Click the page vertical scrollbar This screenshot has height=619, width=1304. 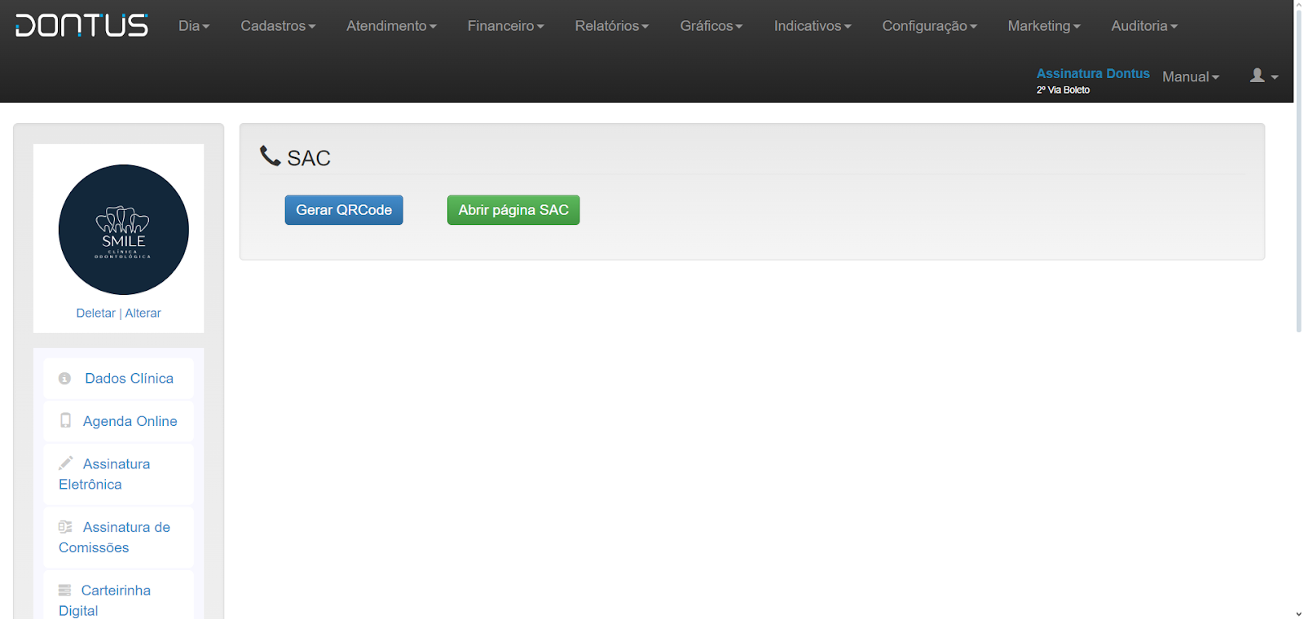coord(1298,171)
